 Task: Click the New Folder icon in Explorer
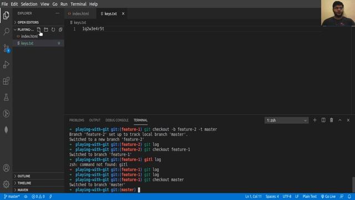46,29
